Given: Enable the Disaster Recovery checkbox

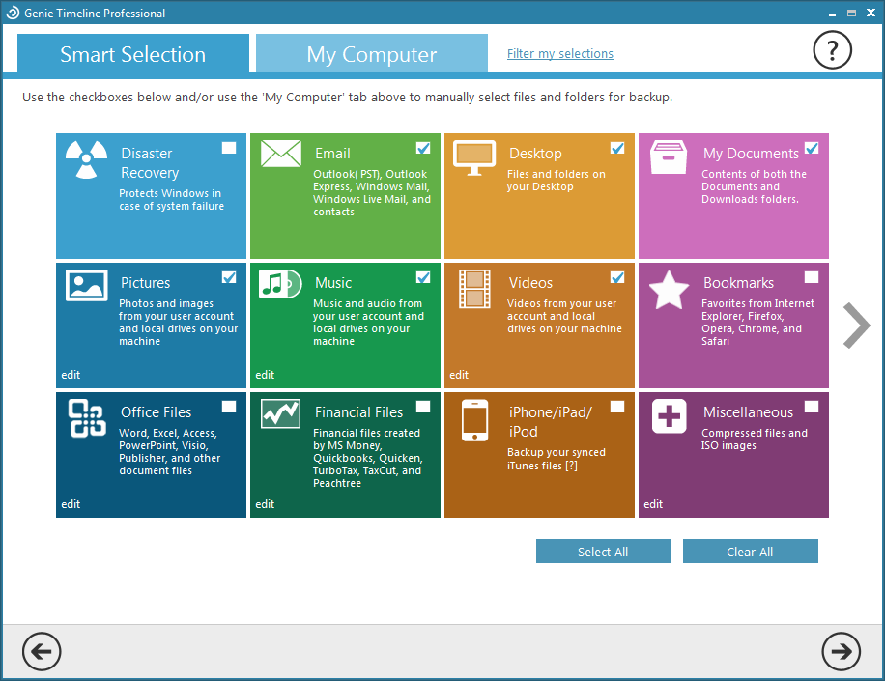Looking at the screenshot, I should (229, 148).
